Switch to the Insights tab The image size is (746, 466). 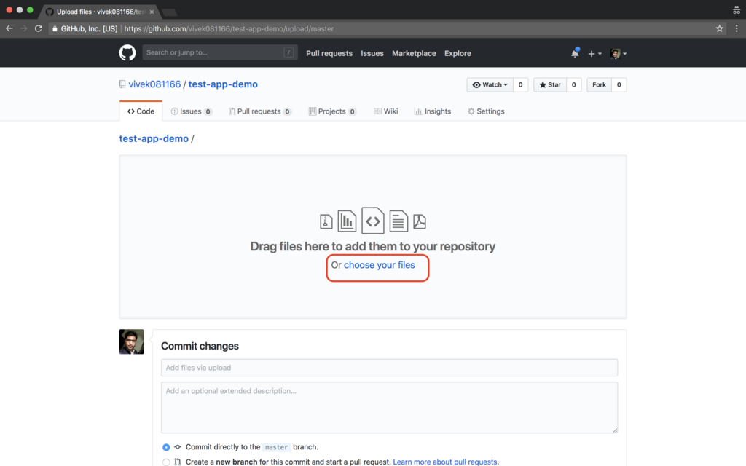click(433, 111)
